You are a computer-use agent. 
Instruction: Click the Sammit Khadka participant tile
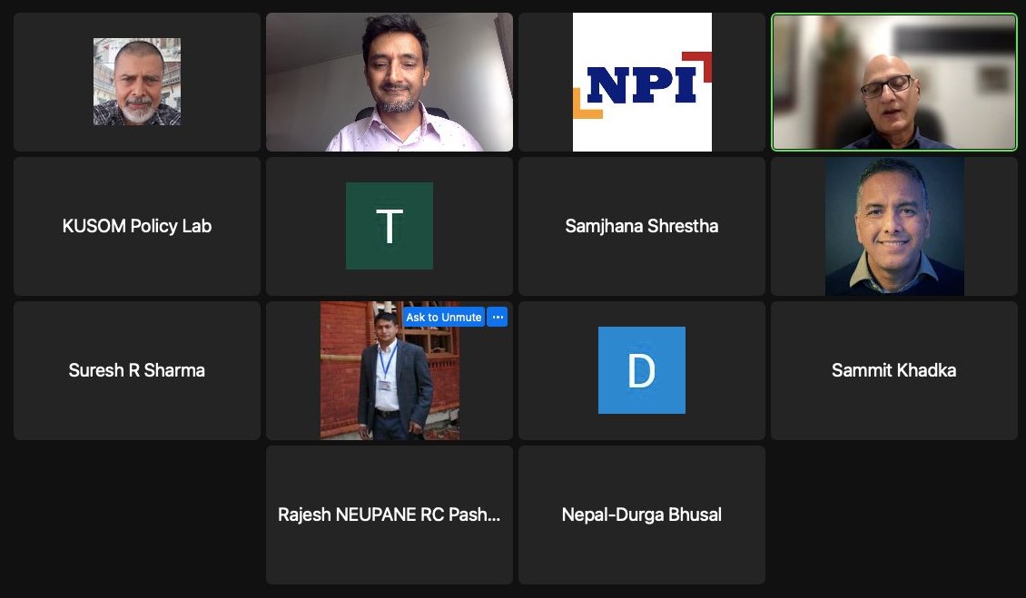pos(893,370)
